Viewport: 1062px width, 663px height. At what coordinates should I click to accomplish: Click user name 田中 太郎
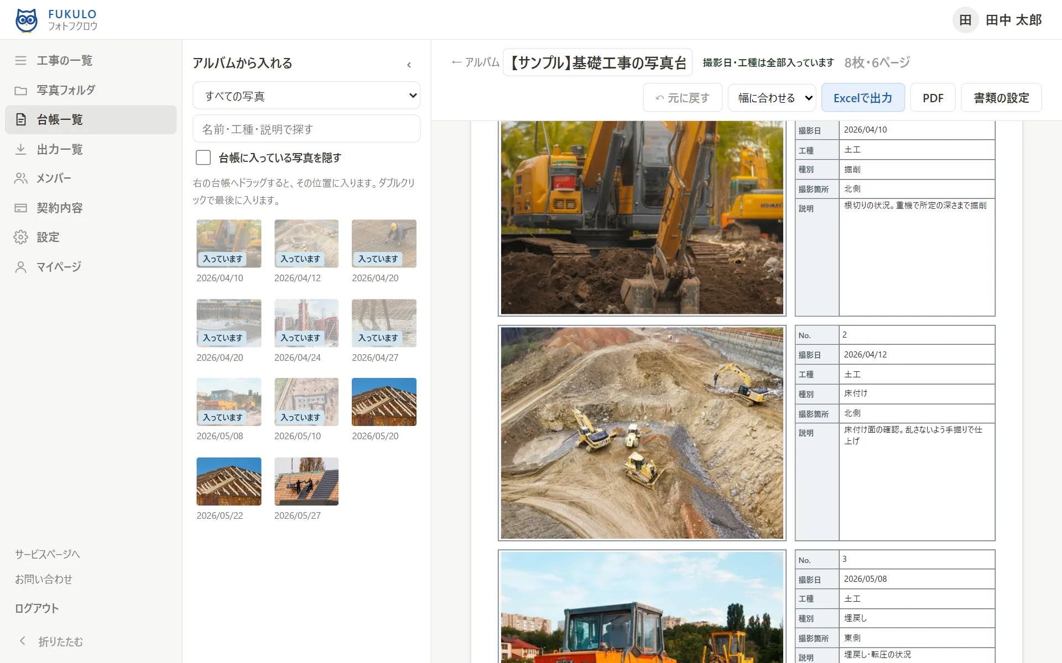(1013, 20)
